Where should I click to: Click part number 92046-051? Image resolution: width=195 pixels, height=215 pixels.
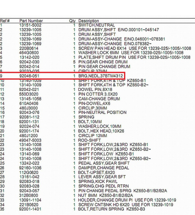coord(29,76)
